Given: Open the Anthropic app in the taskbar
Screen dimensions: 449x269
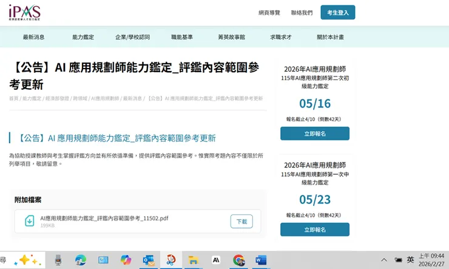Looking at the screenshot, I should (x=216, y=260).
